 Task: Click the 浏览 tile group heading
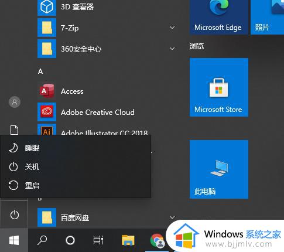pos(197,46)
